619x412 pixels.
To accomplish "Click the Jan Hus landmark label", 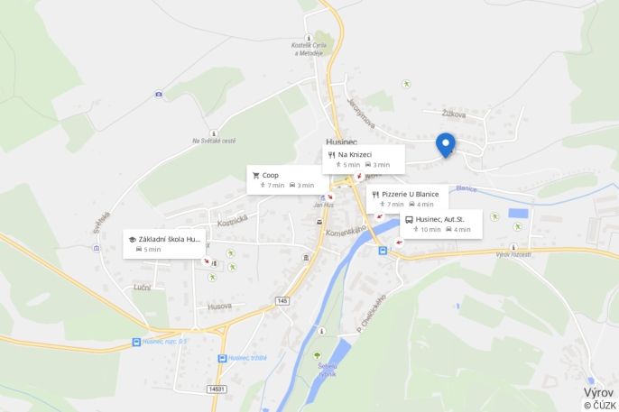I will 324,205.
